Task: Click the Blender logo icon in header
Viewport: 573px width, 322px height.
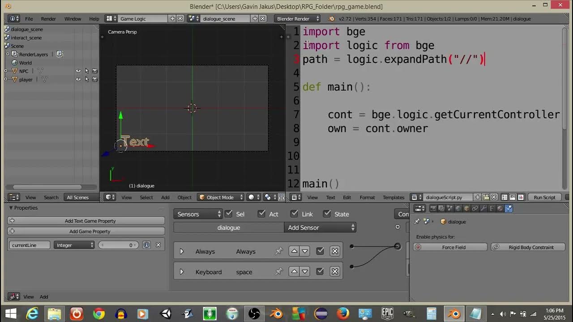Action: (x=331, y=19)
